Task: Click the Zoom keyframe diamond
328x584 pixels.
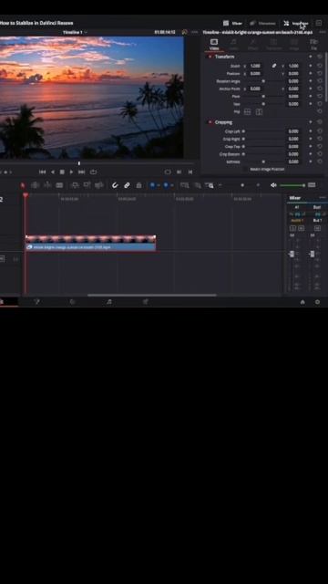Action: click(x=311, y=66)
